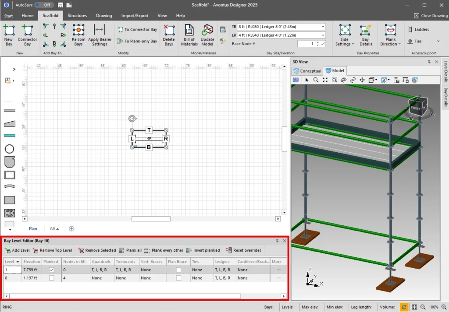Click Plank every other button
Screen dimensions: 449x312
pos(164,250)
